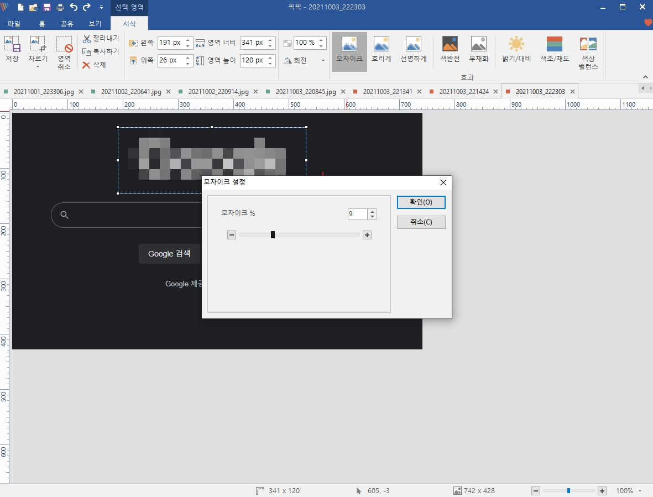Image resolution: width=653 pixels, height=497 pixels.
Task: Expand the Crop (자르기) dropdown arrow
Action: [x=38, y=66]
